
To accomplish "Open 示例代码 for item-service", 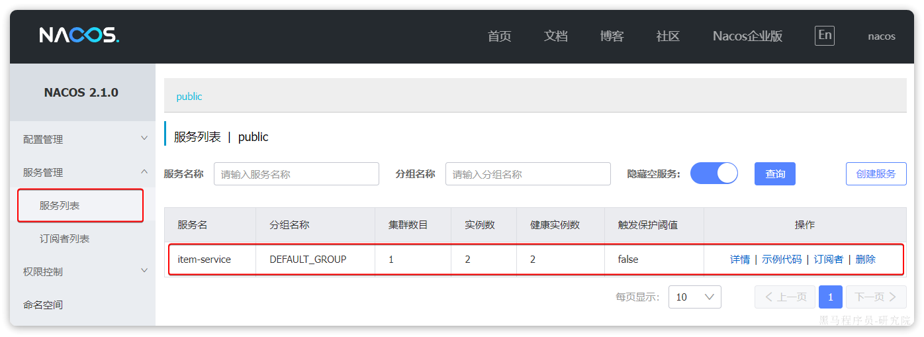I will [781, 260].
